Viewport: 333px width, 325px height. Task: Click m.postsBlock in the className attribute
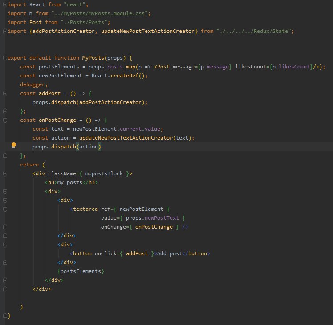(104, 173)
